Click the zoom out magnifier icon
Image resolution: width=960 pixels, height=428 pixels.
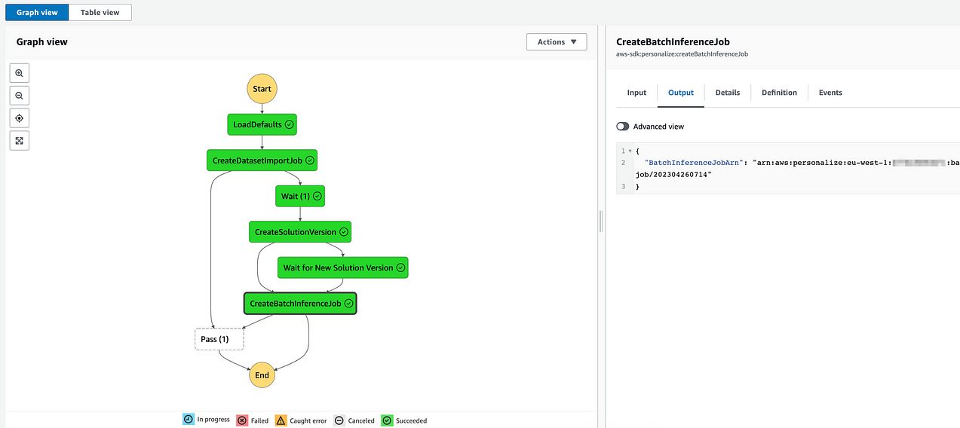pos(20,96)
